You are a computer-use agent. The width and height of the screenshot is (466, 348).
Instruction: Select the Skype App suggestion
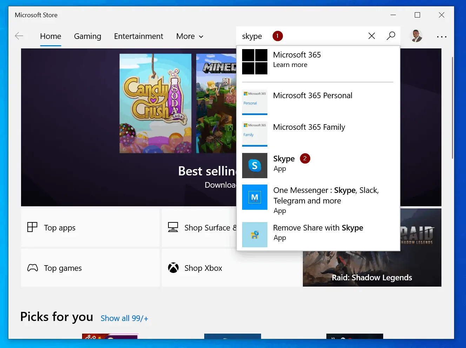tap(318, 166)
